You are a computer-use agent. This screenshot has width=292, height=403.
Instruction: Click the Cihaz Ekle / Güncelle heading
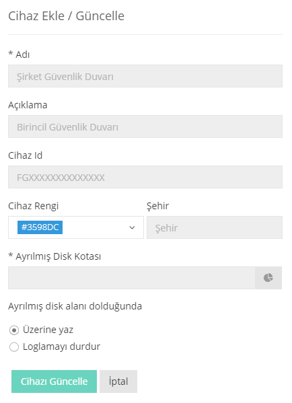click(x=67, y=16)
